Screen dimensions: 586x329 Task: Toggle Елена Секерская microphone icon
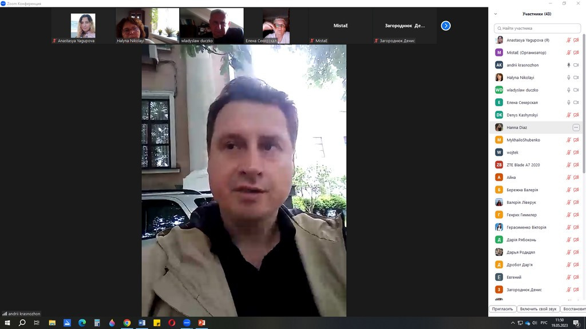click(568, 102)
